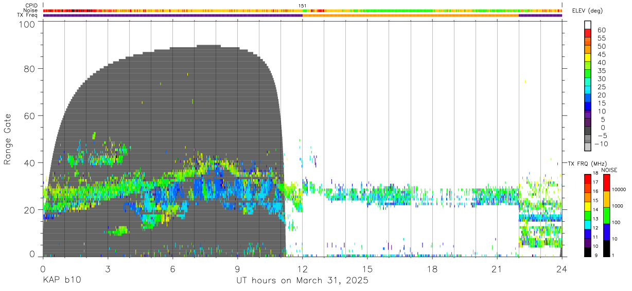Click x-axis tick label 21

point(497,269)
